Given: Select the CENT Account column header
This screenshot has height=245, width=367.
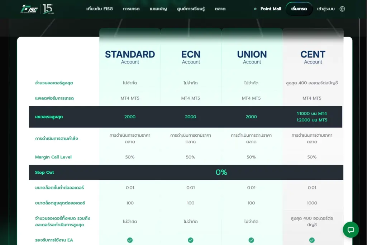Looking at the screenshot, I should 313,57.
